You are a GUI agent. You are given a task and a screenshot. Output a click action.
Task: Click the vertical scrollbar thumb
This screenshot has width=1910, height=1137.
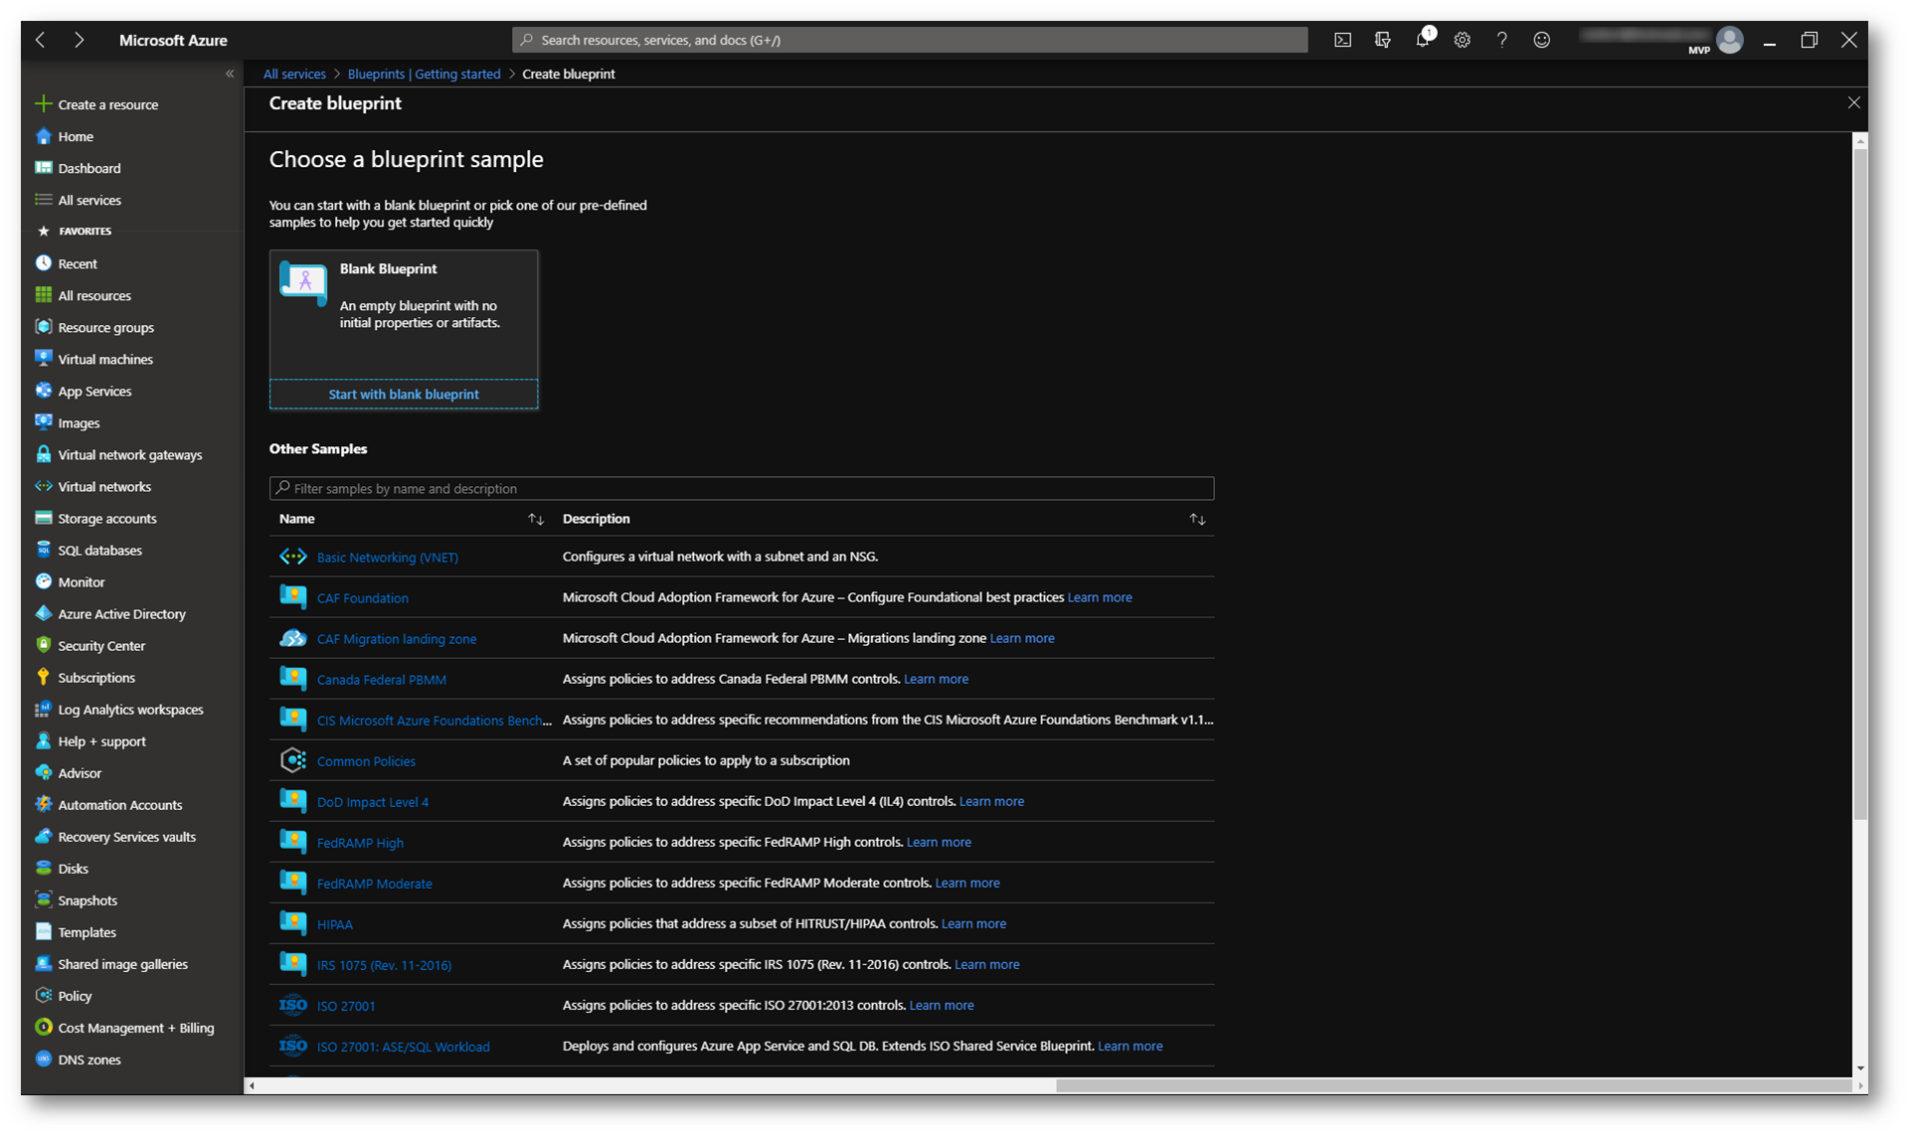1859,484
